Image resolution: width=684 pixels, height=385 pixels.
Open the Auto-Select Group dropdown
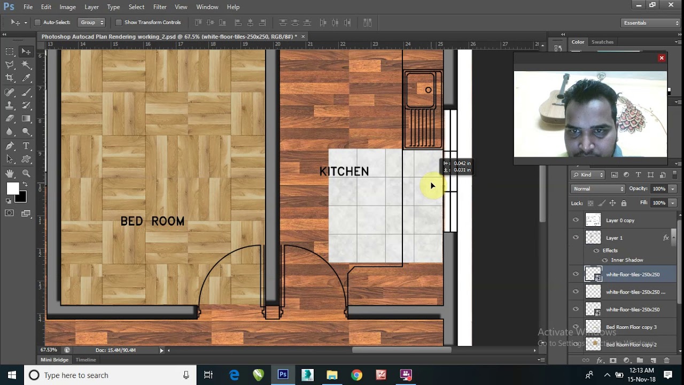click(92, 22)
